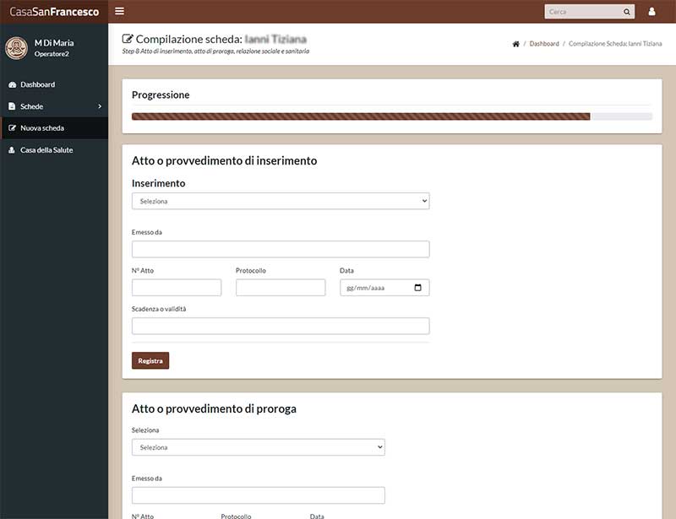Click the home icon in breadcrumb
Image resolution: width=676 pixels, height=519 pixels.
[515, 44]
